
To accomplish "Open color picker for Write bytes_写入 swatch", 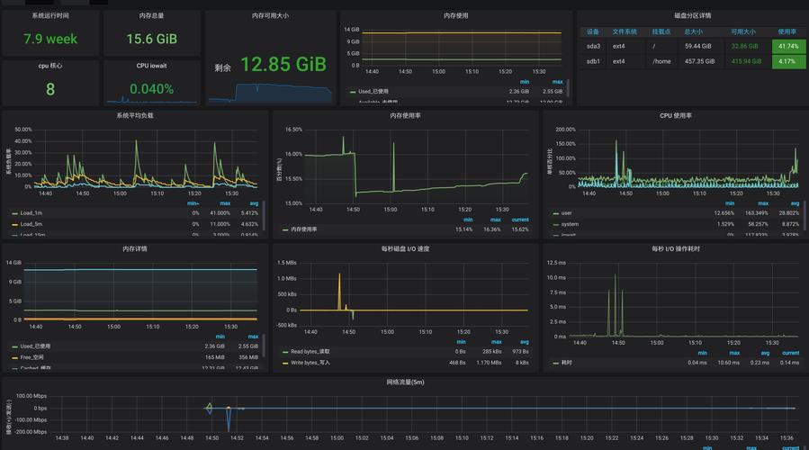I will click(285, 364).
